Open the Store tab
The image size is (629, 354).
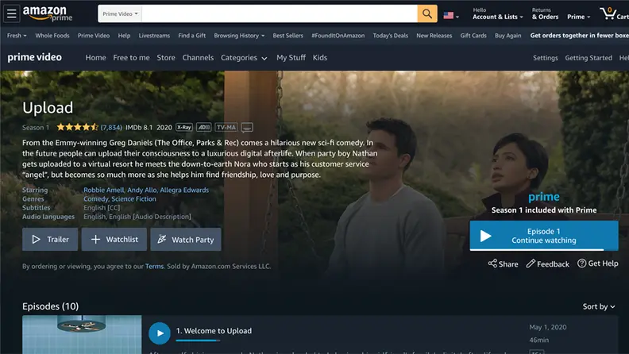pos(166,58)
